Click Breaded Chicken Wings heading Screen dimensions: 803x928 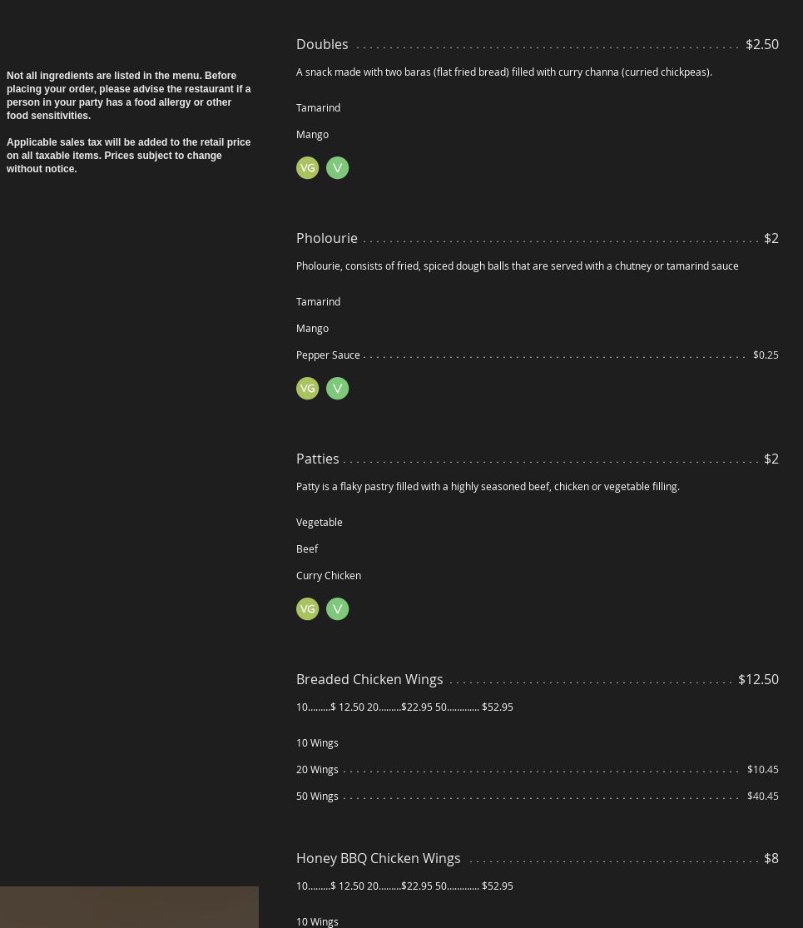(369, 679)
